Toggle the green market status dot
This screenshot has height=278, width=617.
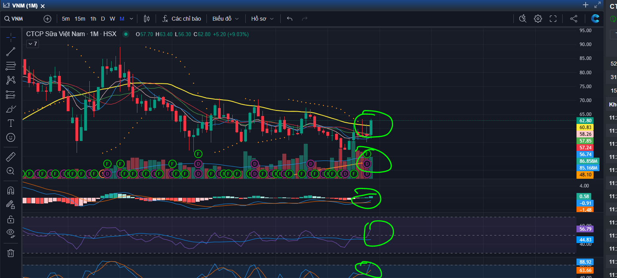pyautogui.click(x=126, y=34)
